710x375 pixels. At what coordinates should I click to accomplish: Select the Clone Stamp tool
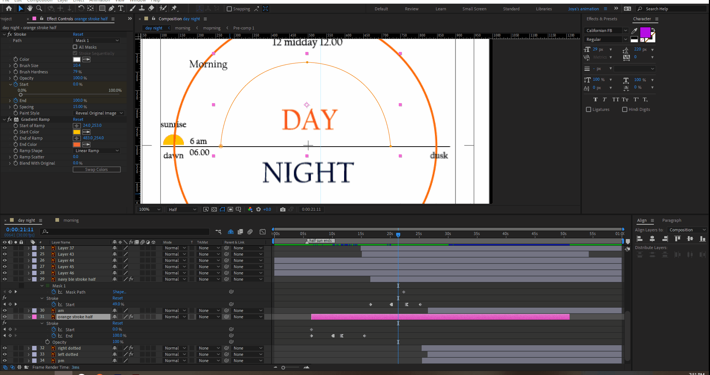[x=141, y=8]
